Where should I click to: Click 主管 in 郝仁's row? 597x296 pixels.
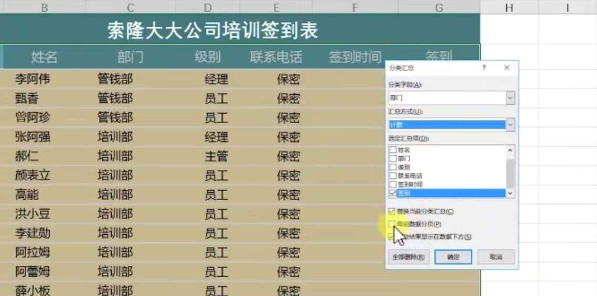pos(216,156)
